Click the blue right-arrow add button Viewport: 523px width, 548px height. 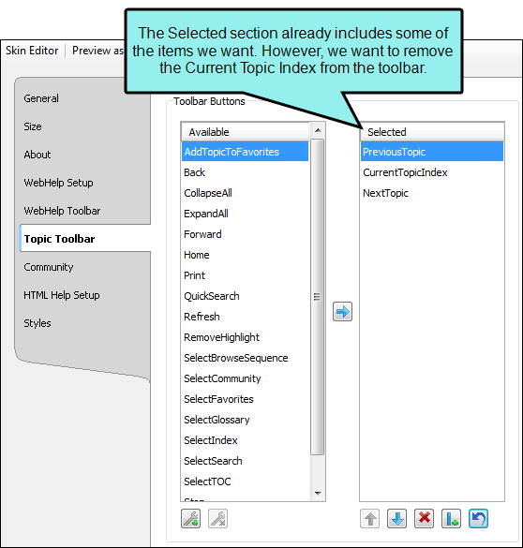[x=342, y=311]
